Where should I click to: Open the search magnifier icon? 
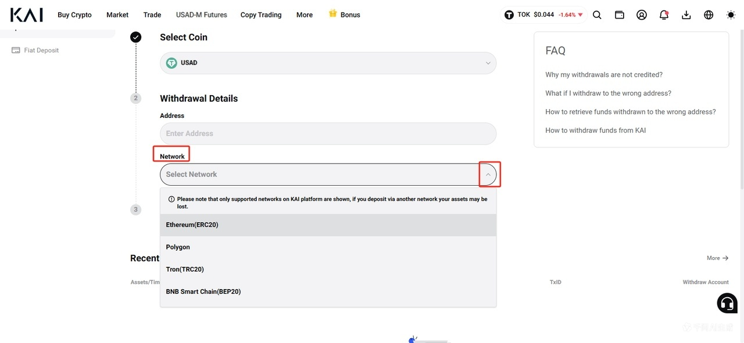click(x=597, y=15)
